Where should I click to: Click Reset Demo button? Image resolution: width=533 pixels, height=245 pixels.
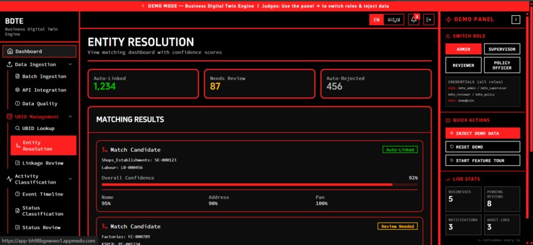coord(483,147)
